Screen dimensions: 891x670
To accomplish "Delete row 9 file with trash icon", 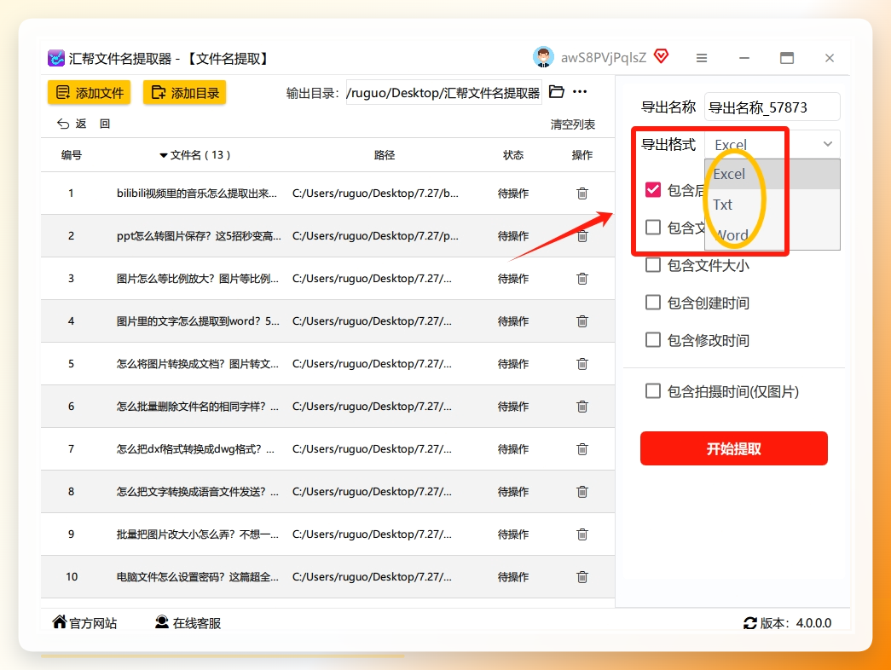I will pos(581,534).
